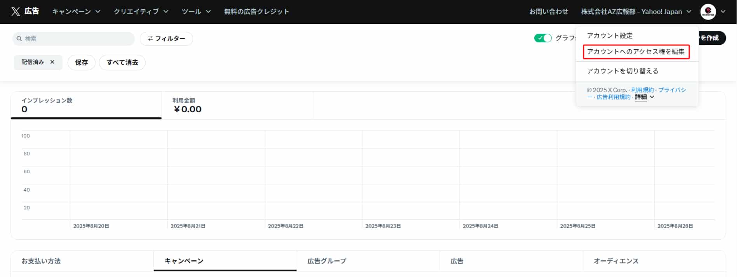
Task: Click the X logo icon
Action: point(16,12)
